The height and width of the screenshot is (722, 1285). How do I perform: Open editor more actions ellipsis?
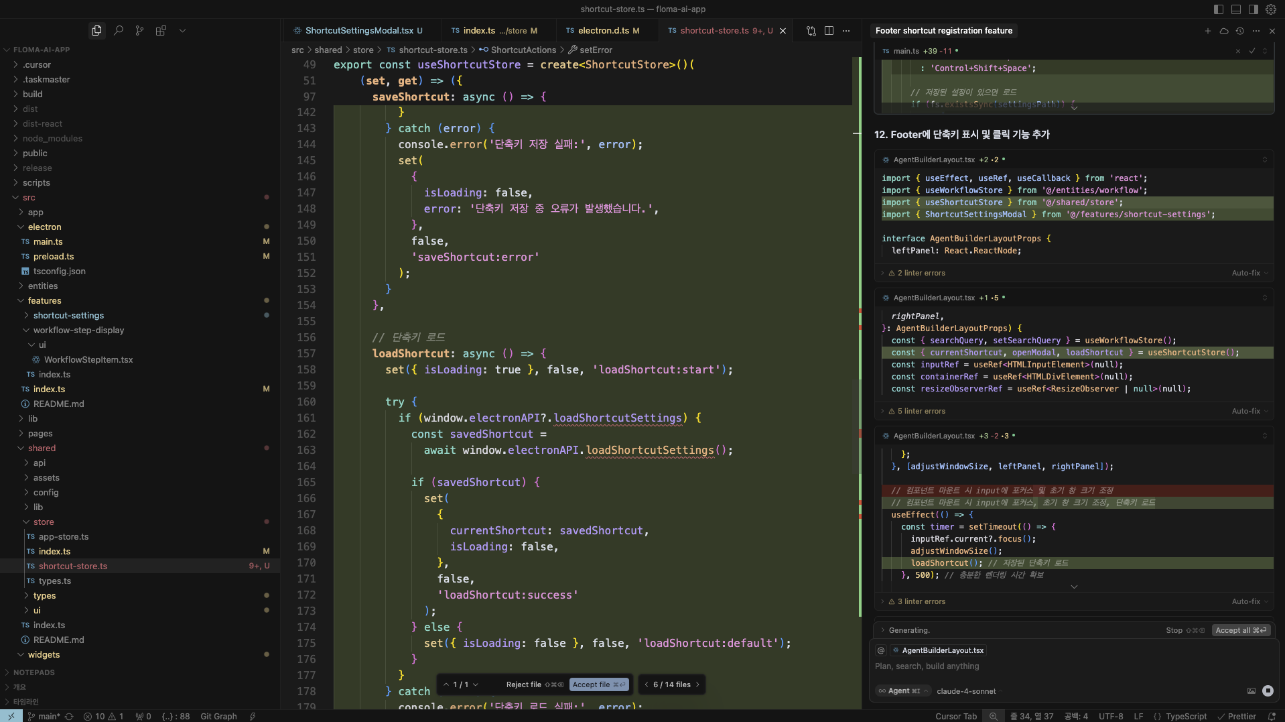846,31
